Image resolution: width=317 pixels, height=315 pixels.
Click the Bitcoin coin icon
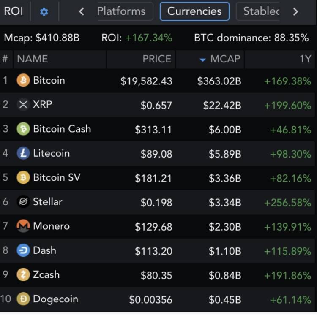click(x=23, y=80)
